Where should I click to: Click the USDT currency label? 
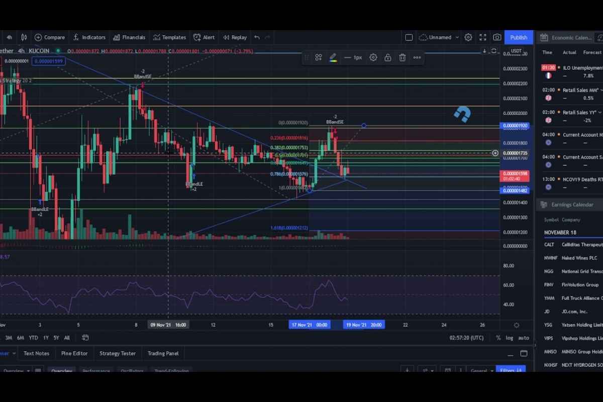(516, 51)
